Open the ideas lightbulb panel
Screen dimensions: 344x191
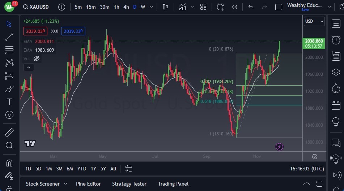[x=336, y=122]
